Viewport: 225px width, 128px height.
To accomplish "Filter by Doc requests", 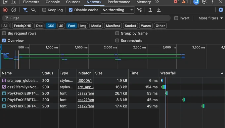I will (x=39, y=26).
